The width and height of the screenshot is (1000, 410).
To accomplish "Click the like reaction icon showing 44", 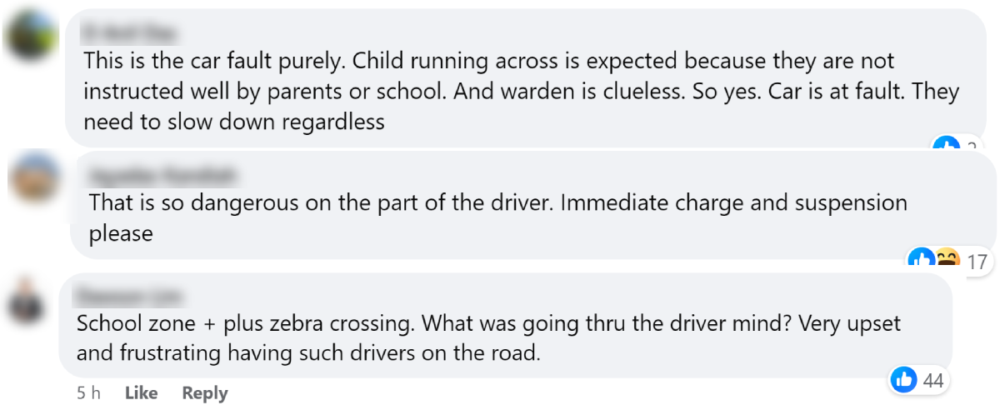I will (x=903, y=381).
